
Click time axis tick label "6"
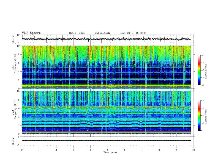125,150
